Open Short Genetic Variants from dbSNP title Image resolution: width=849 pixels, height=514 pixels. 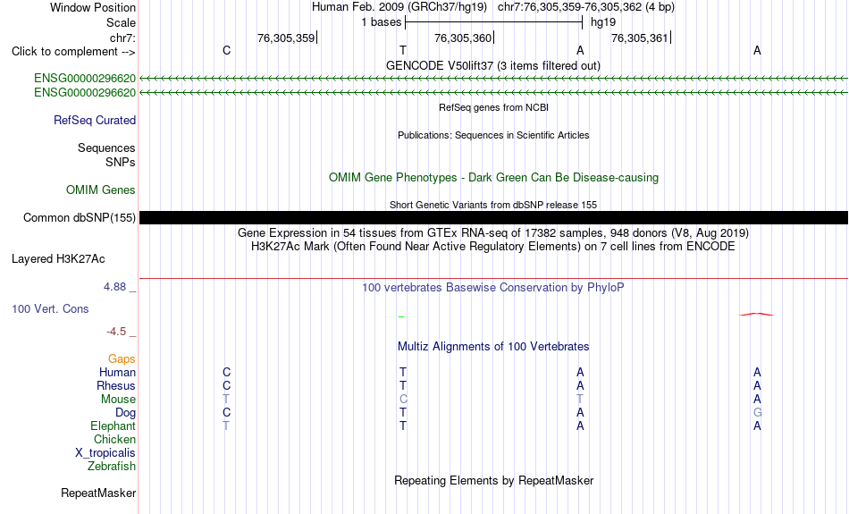493,205
